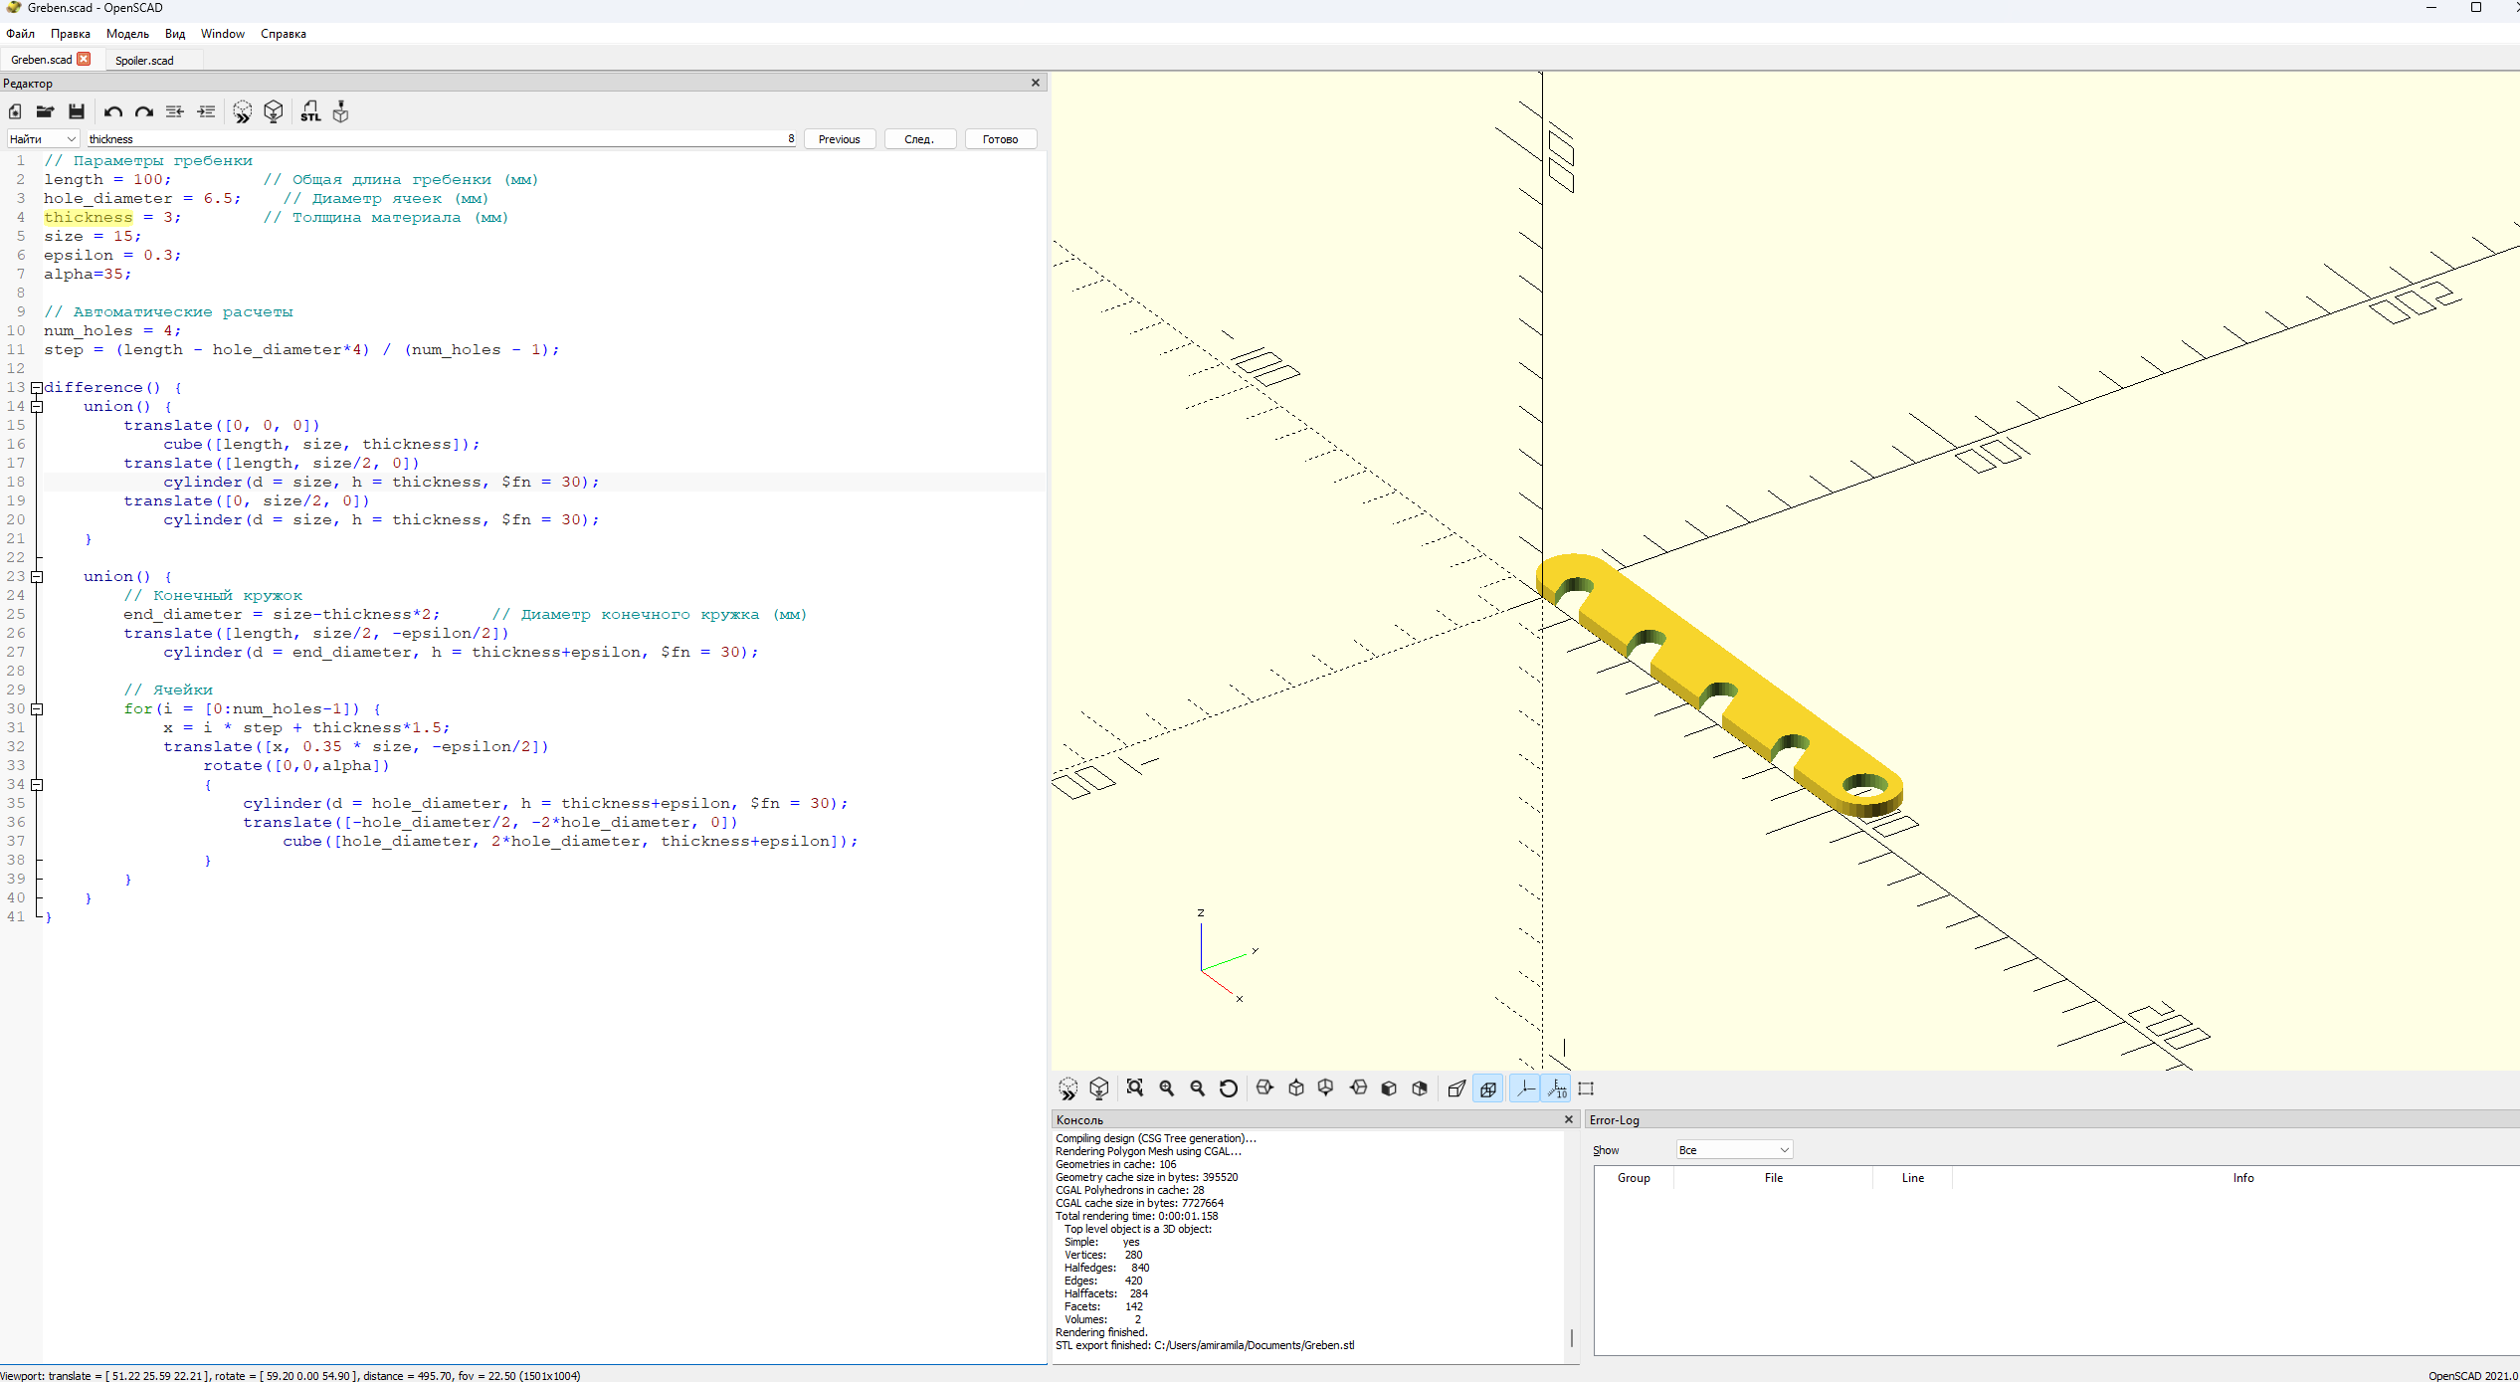Viewport: 2520px width, 1382px height.
Task: Enable Perspective projection
Action: (1456, 1088)
